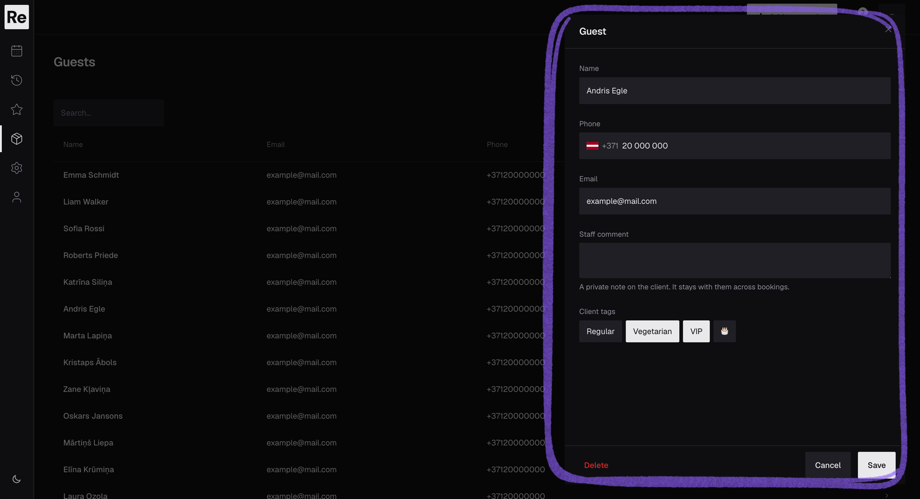This screenshot has height=499, width=920.
Task: Click the Re logo
Action: click(16, 17)
